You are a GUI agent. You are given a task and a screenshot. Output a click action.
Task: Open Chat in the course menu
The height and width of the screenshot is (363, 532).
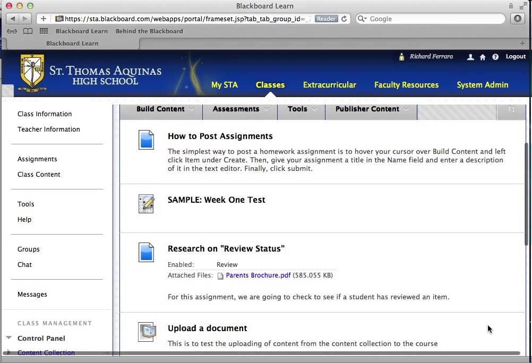[x=24, y=265]
